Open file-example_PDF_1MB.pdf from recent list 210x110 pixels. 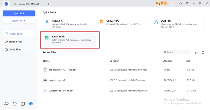[124, 70]
